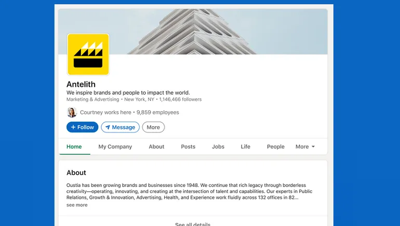Open the Jobs tab

pyautogui.click(x=218, y=147)
